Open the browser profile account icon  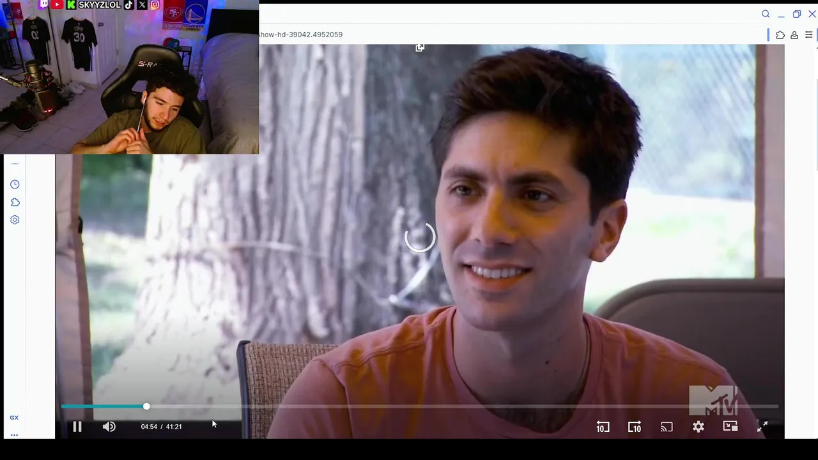pyautogui.click(x=794, y=35)
